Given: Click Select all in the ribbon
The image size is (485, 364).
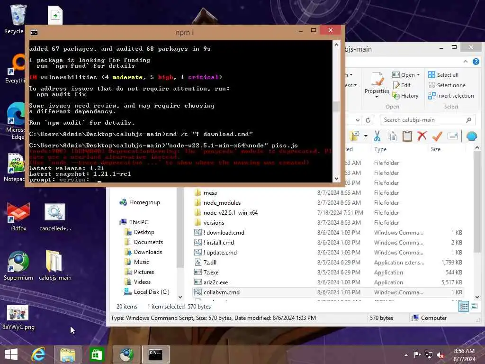Looking at the screenshot, I should click(x=443, y=75).
